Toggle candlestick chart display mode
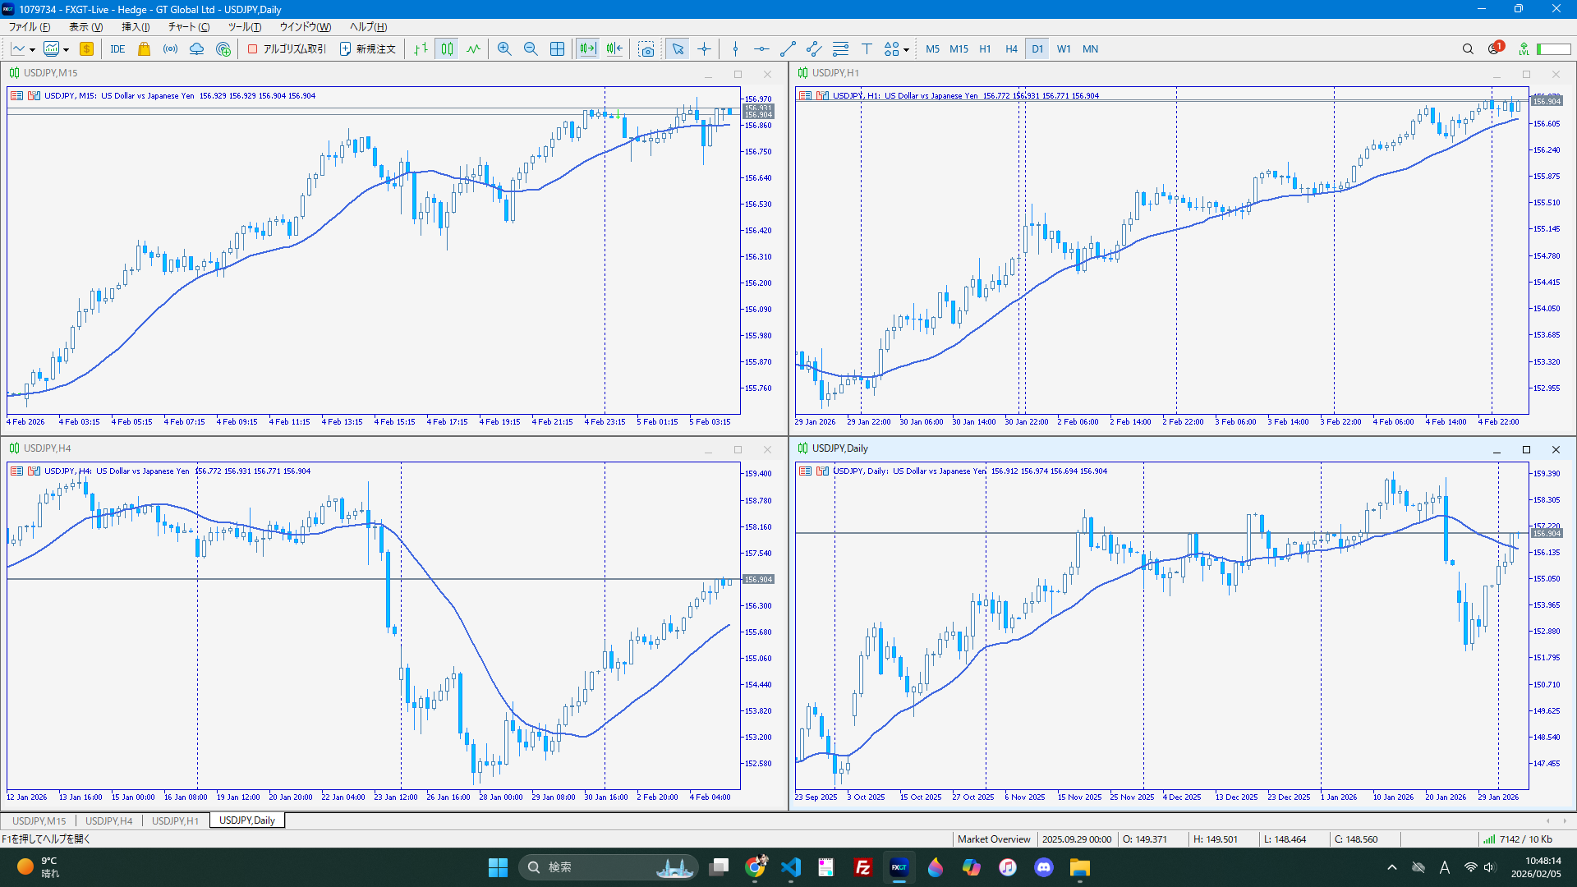 point(447,49)
